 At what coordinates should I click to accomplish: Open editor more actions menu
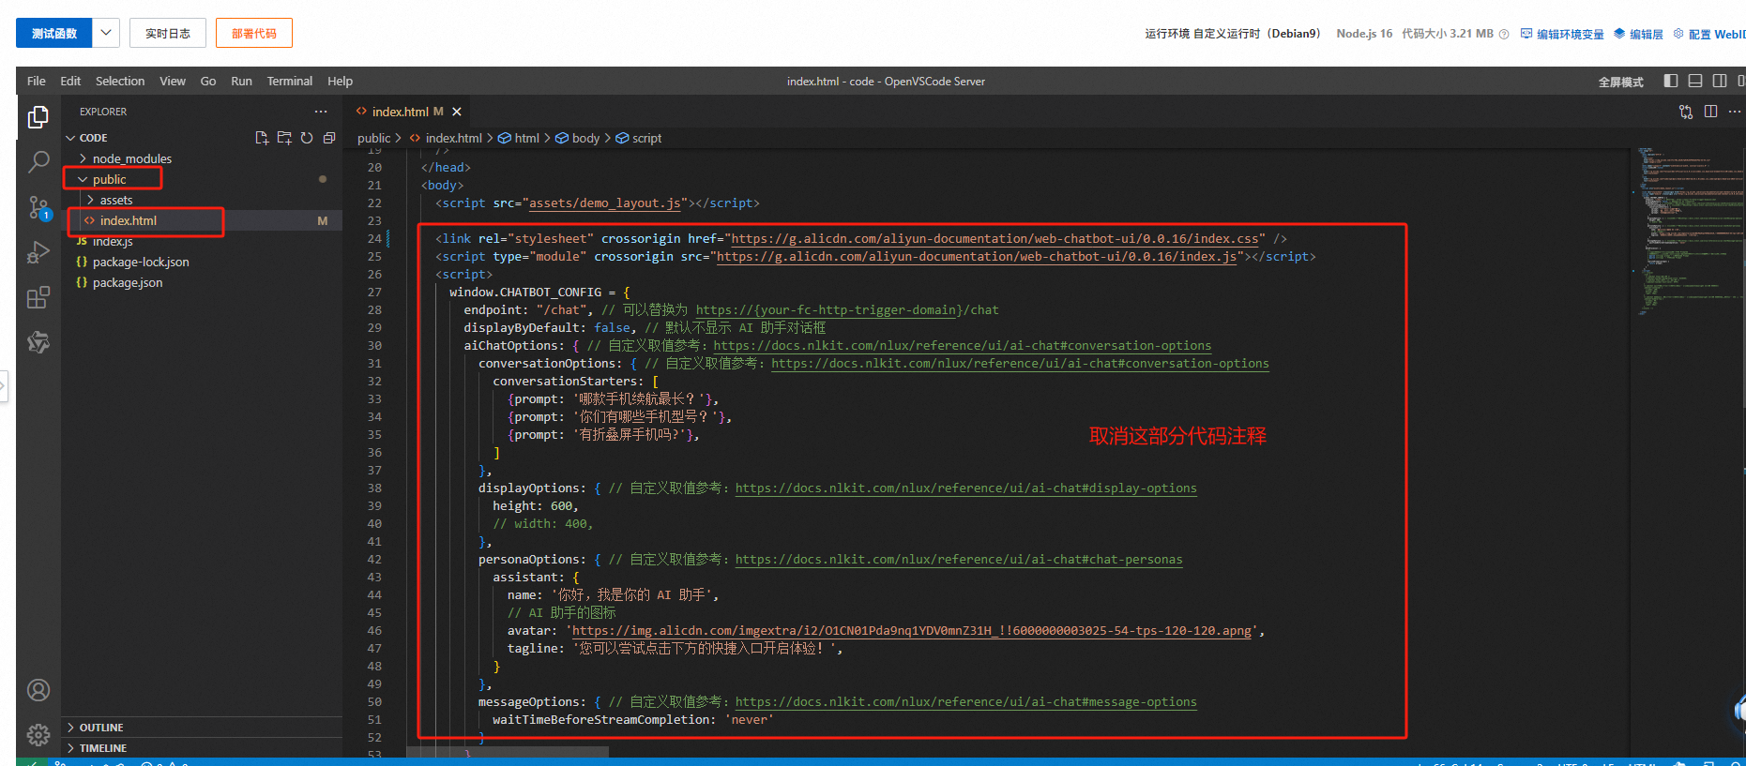click(x=1734, y=112)
